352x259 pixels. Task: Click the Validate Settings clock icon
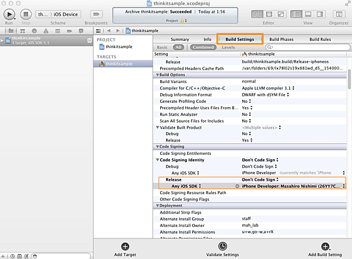coord(222,247)
